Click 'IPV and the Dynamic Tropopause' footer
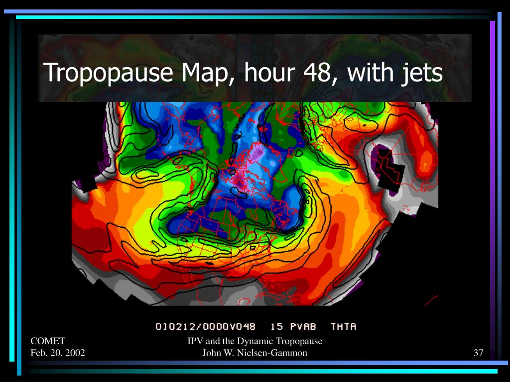This screenshot has height=382, width=510. pos(255,341)
